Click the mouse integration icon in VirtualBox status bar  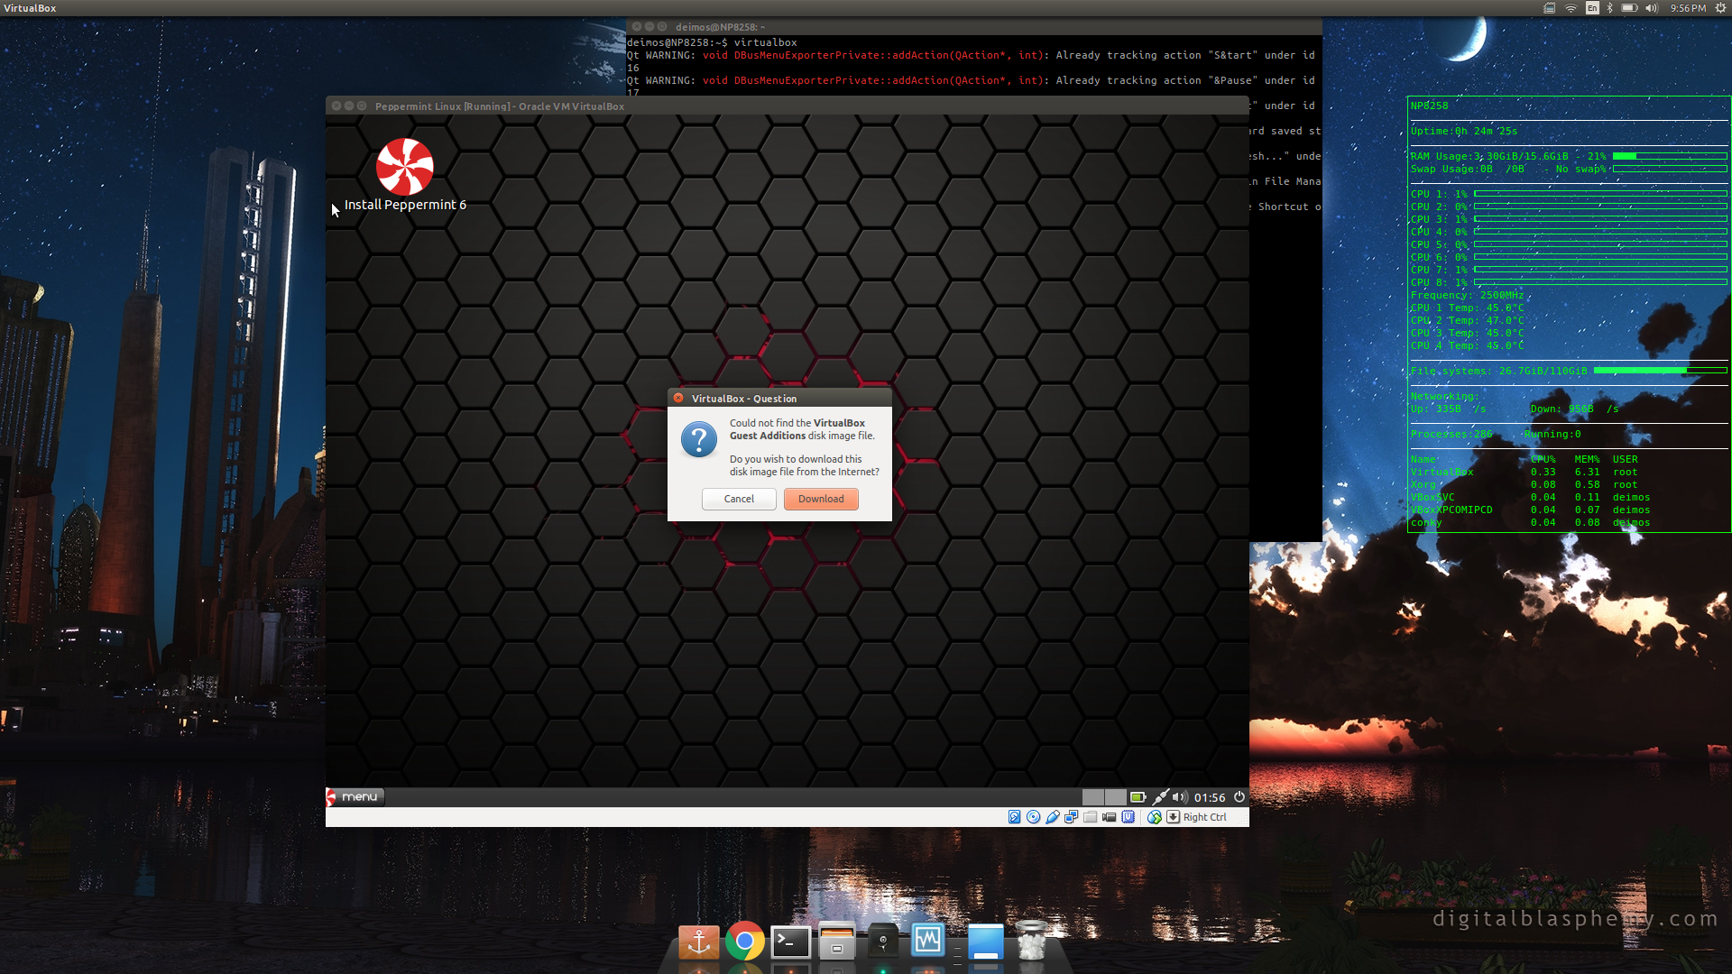(1154, 817)
